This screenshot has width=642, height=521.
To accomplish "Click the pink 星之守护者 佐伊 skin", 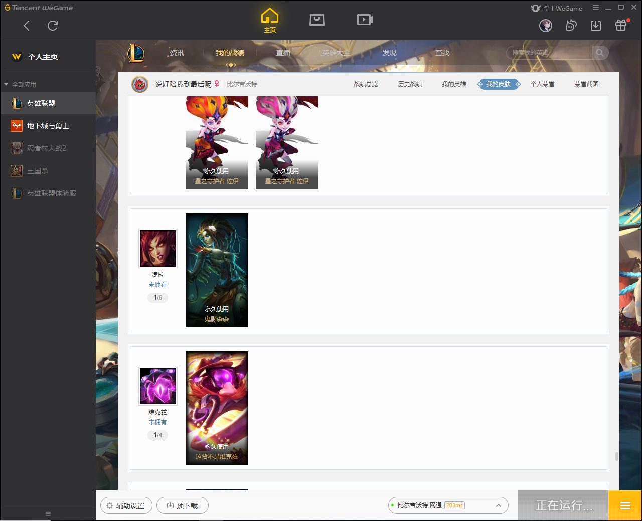I will click(287, 143).
